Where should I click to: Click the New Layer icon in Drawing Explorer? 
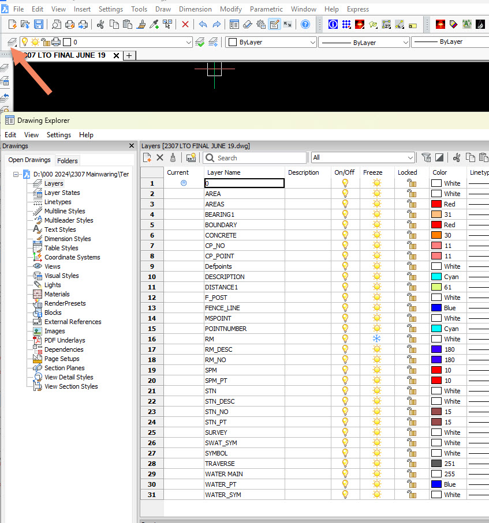147,158
